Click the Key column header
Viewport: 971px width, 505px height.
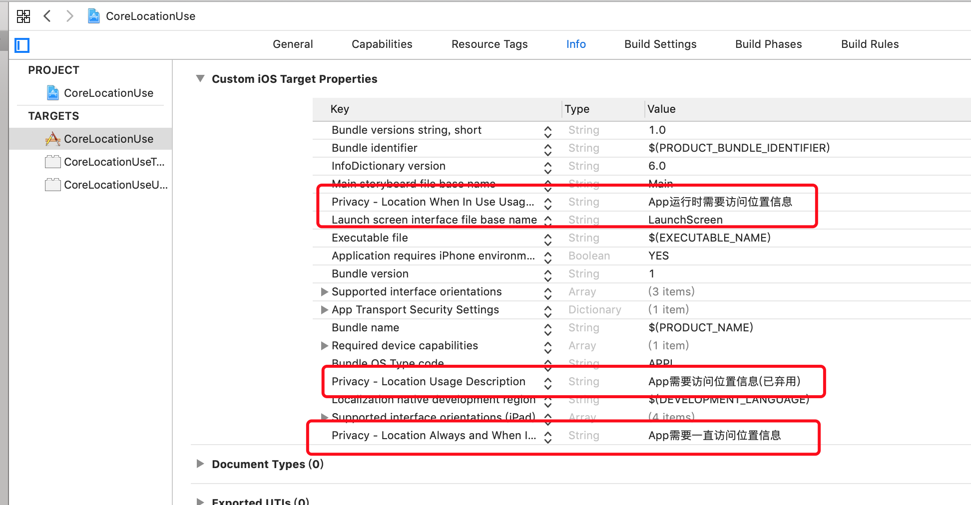coord(340,109)
